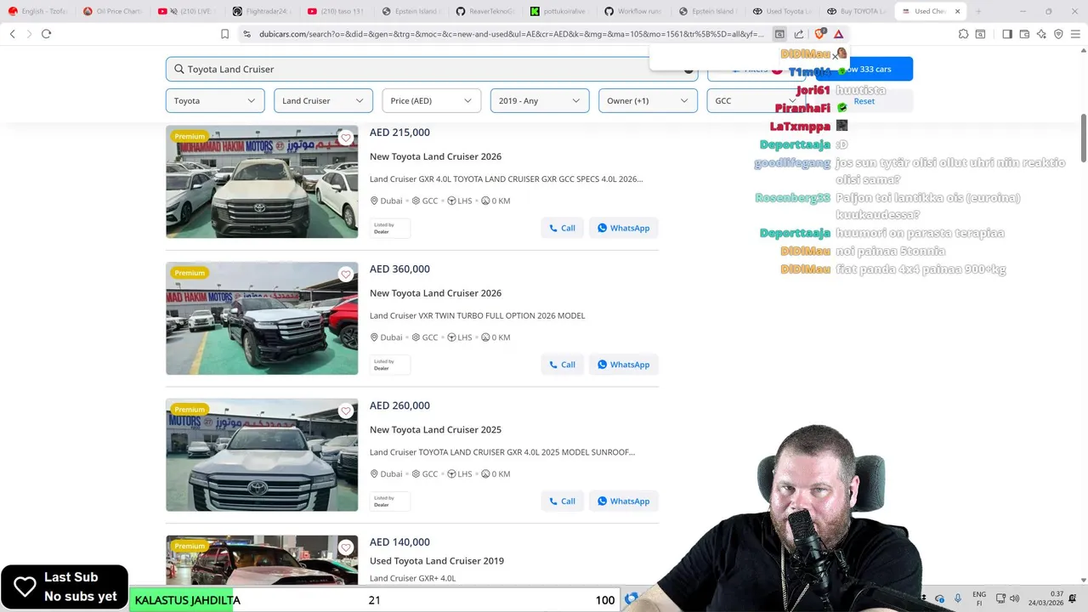Switch to the Buy TOYOTA La tab
This screenshot has width=1088, height=612.
[x=857, y=11]
